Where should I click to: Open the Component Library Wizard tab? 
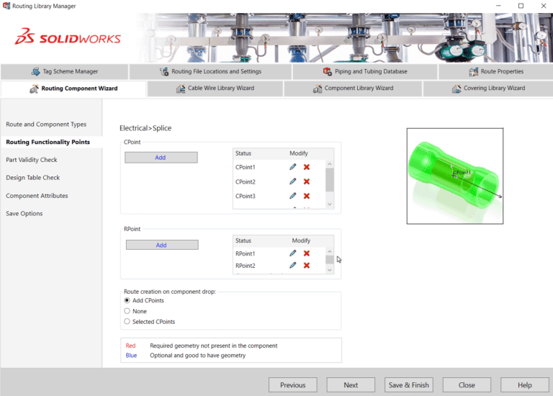(x=353, y=89)
